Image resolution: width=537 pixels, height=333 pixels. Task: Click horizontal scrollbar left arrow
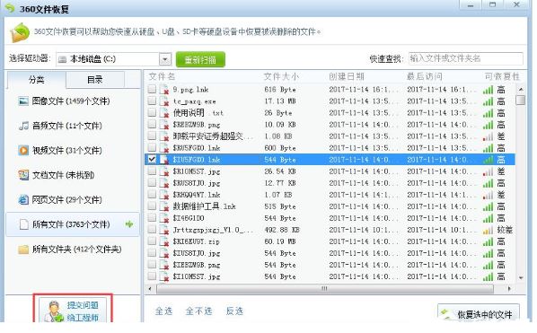(x=150, y=289)
